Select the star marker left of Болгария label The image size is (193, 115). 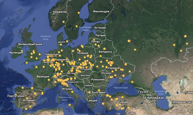coord(89,92)
